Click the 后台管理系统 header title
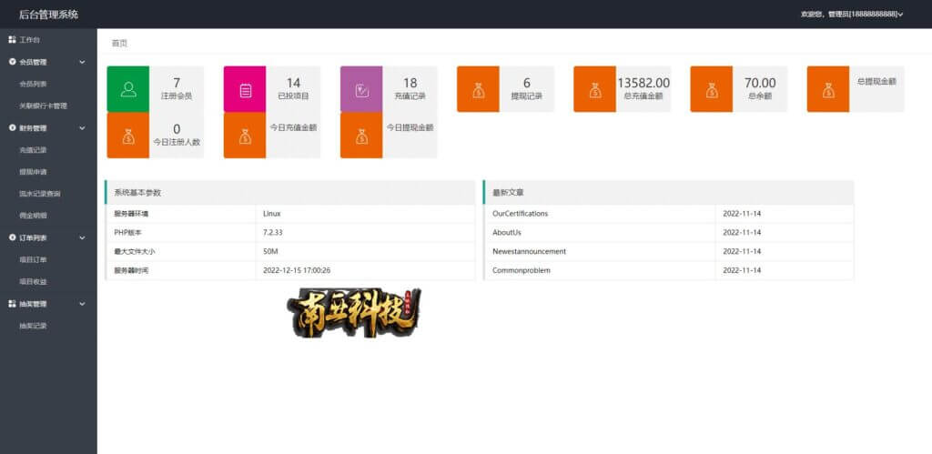Viewport: 932px width, 454px height. point(48,15)
